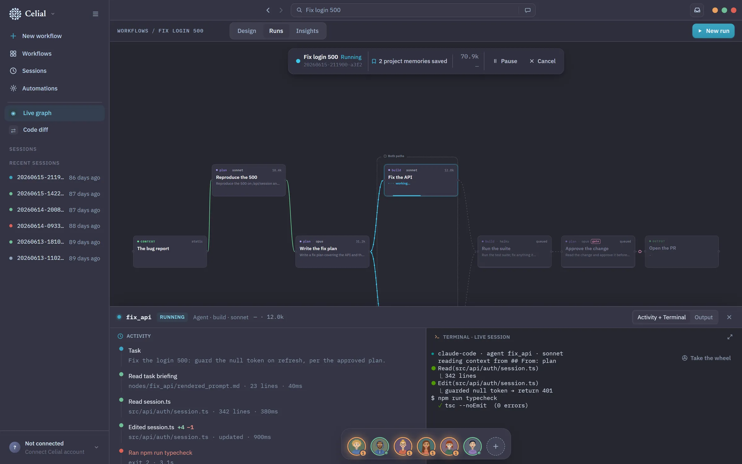Viewport: 742px width, 464px height.
Task: Go back with the left arrow
Action: (268, 10)
